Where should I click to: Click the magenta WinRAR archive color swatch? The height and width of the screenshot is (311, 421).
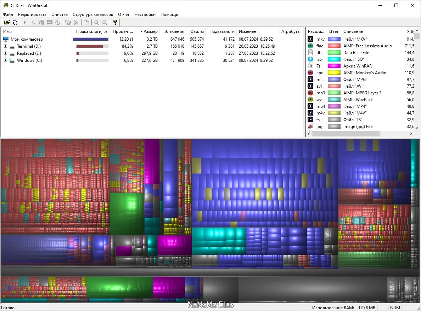(334, 66)
